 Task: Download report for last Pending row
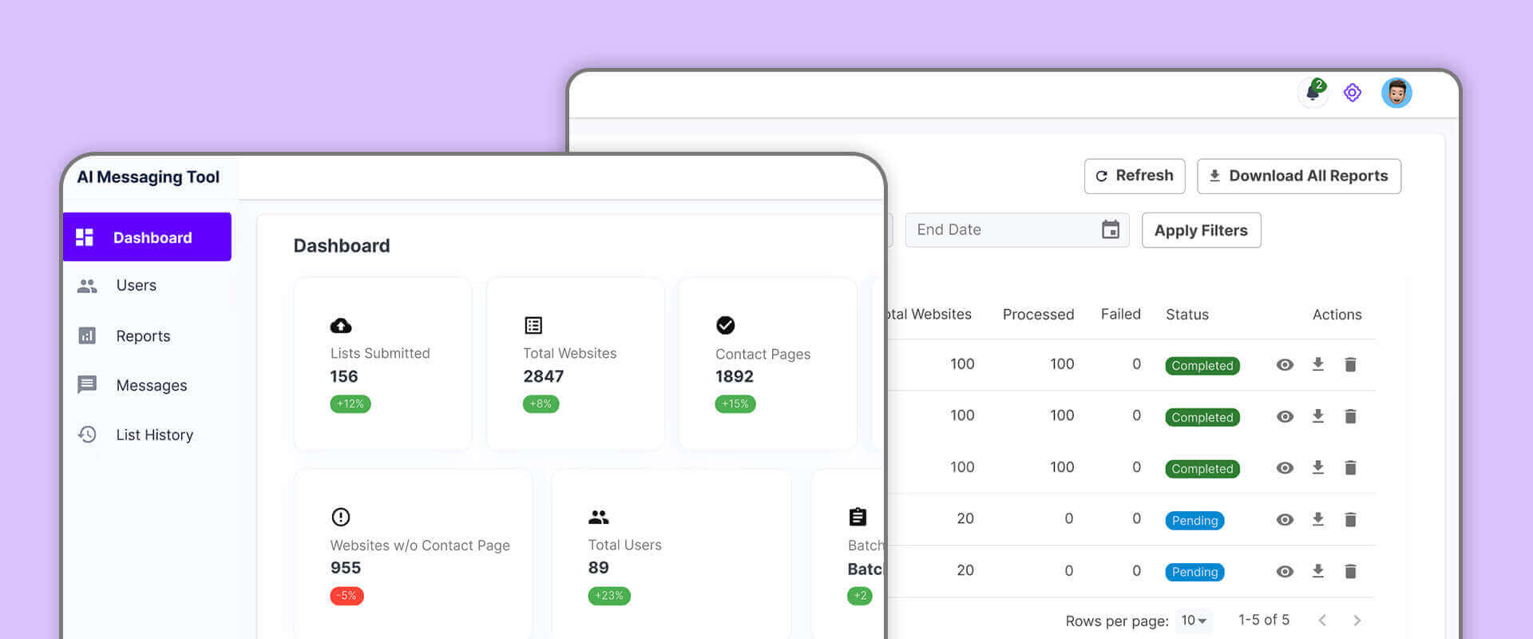[1318, 571]
